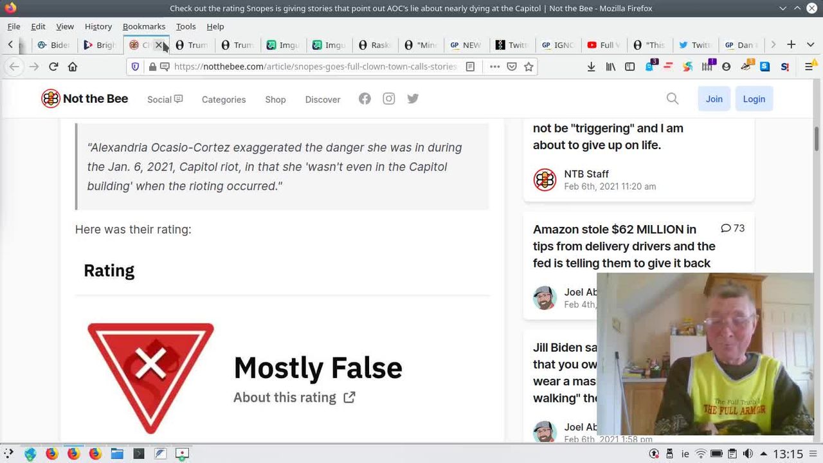Expand the list all tabs dropdown

[x=811, y=44]
